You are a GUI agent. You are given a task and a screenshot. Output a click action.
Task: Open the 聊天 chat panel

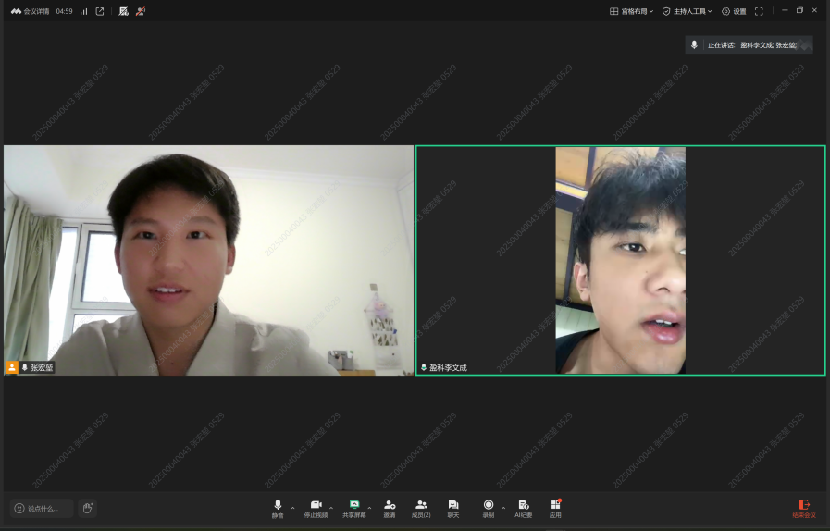tap(452, 508)
